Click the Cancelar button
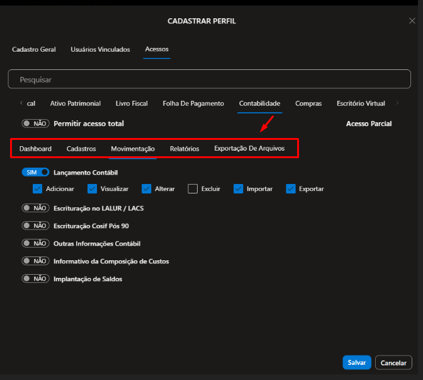423x380 pixels. coord(393,362)
